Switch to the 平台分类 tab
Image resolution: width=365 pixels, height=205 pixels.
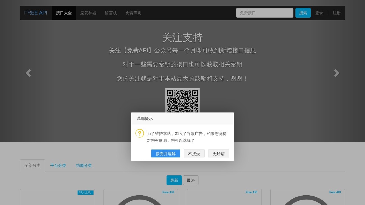coord(58,165)
